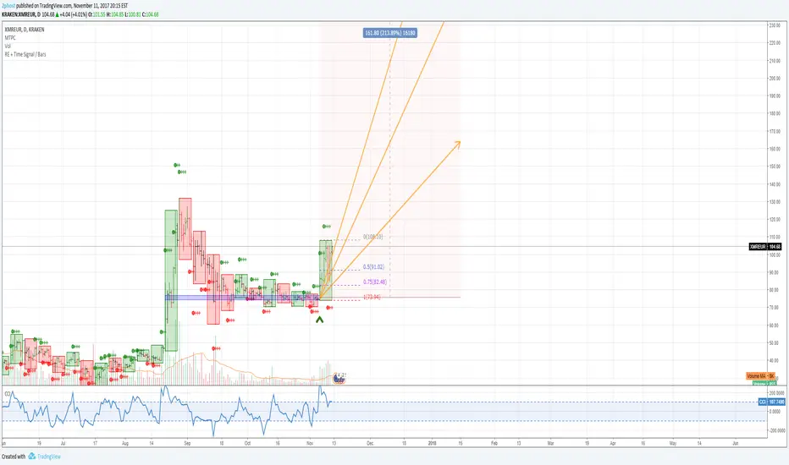Click the green up-caret signal marker

pyautogui.click(x=319, y=320)
